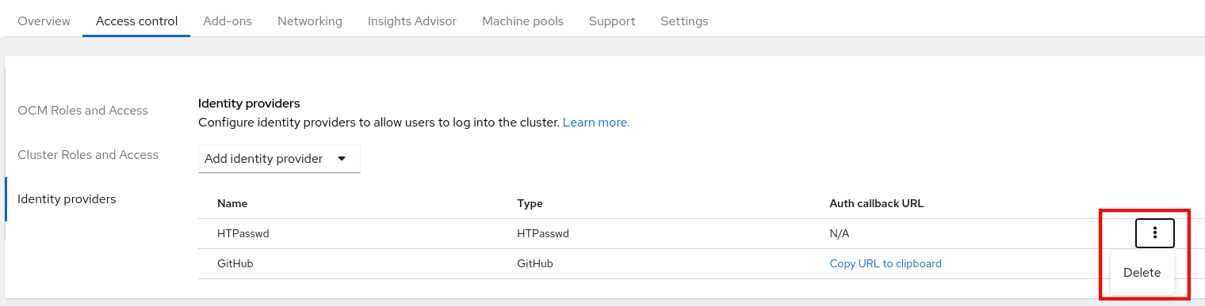The width and height of the screenshot is (1205, 306).
Task: Click Copy URL to clipboard link
Action: coord(886,263)
